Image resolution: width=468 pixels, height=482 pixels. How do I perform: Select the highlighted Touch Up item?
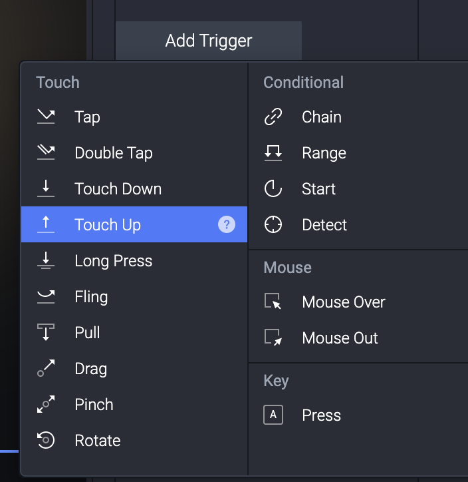click(x=108, y=225)
